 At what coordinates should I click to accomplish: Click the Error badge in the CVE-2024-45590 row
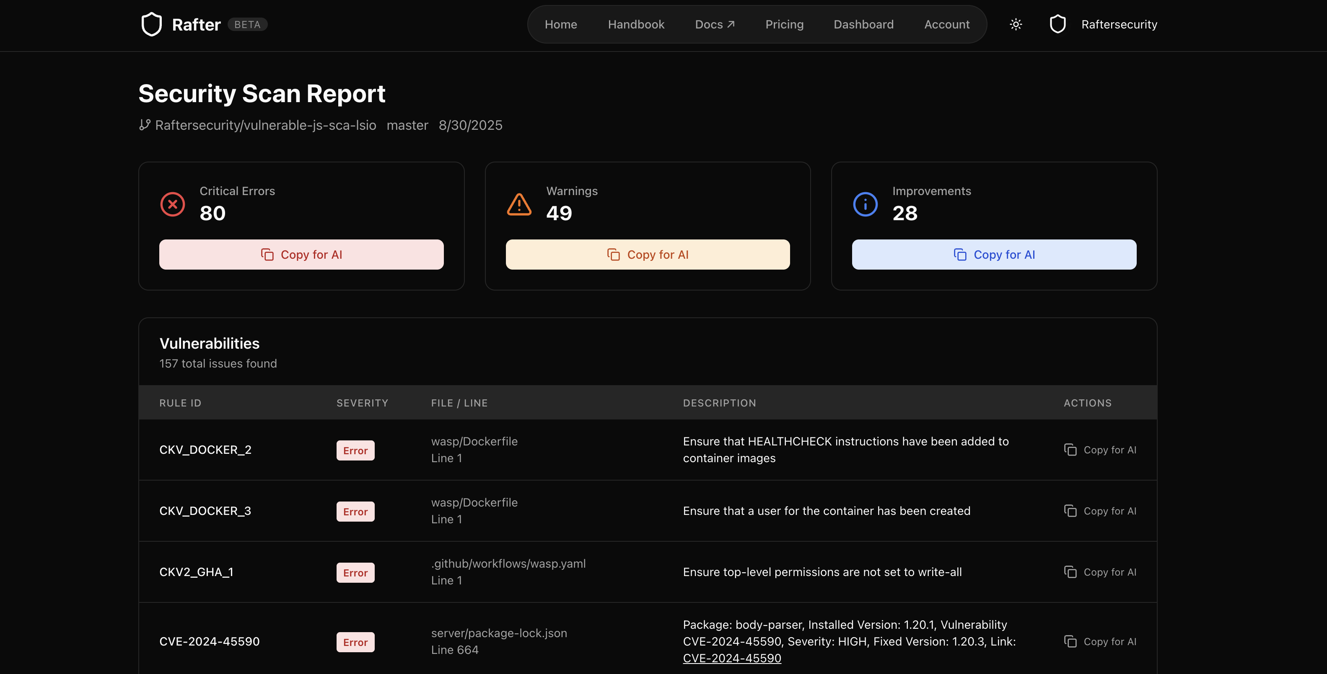[x=355, y=642]
